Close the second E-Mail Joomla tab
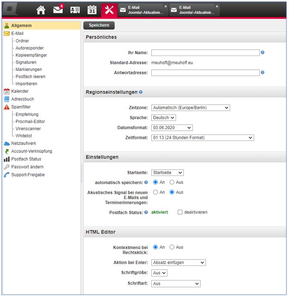 point(217,6)
